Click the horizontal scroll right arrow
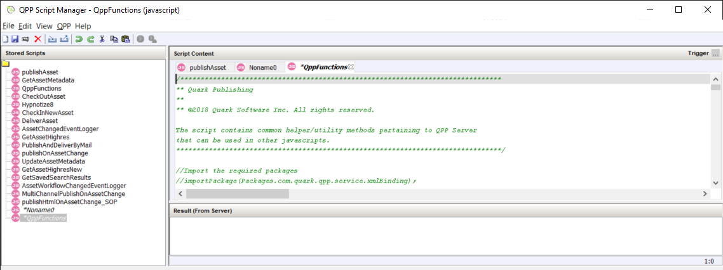Screen dimensions: 723x270 (704, 194)
